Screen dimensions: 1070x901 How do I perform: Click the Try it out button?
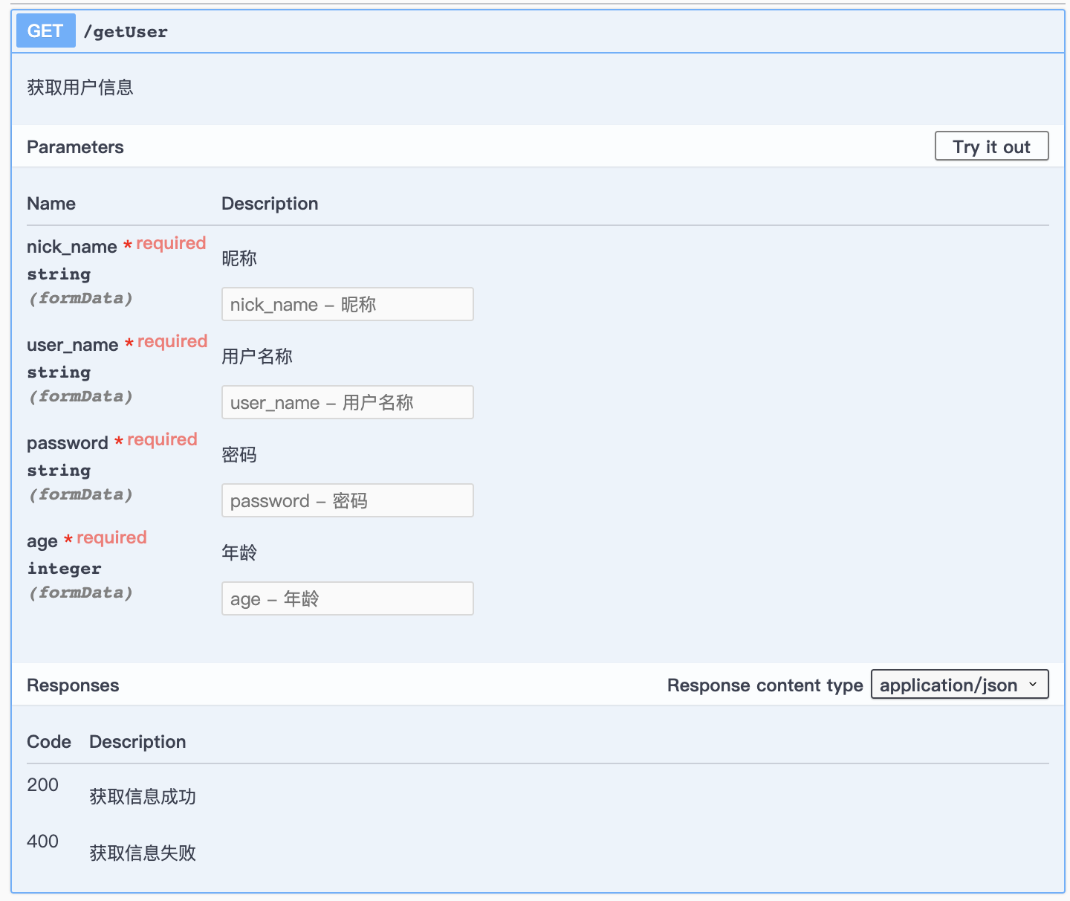click(991, 146)
